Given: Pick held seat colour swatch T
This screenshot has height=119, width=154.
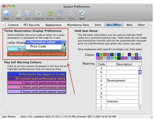Looking at the screenshot, I should [x=119, y=58].
